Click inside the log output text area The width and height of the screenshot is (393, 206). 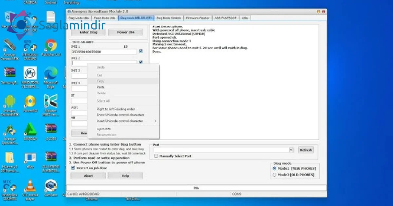point(234,82)
